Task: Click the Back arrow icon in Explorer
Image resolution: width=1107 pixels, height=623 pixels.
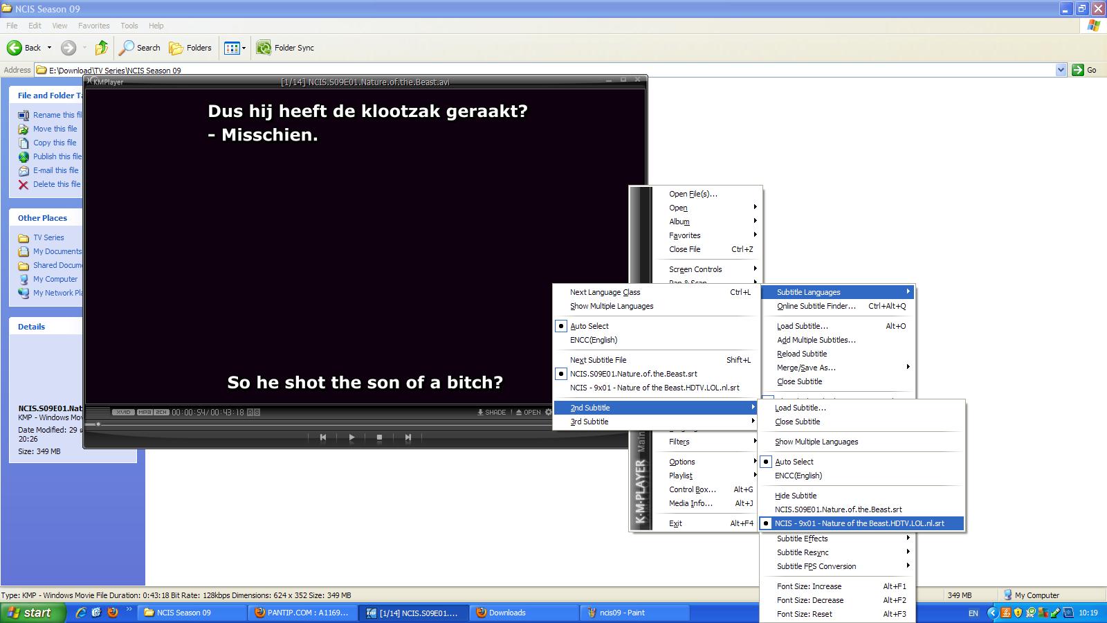Action: [x=14, y=48]
